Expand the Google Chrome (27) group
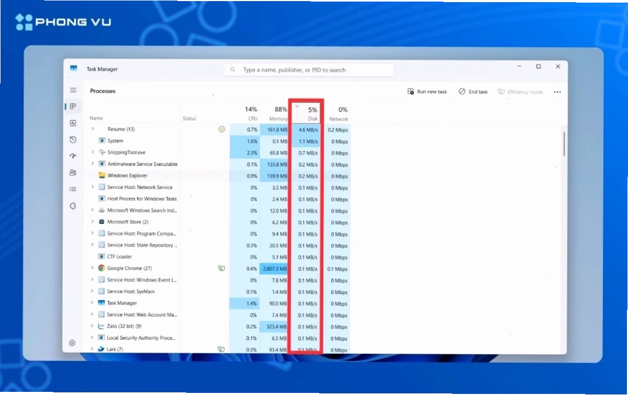628x395 pixels. [x=92, y=268]
